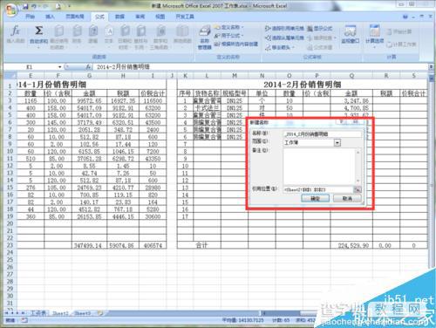Click the Name field in New Name dialog
Image resolution: width=436 pixels, height=328 pixels.
(x=323, y=134)
